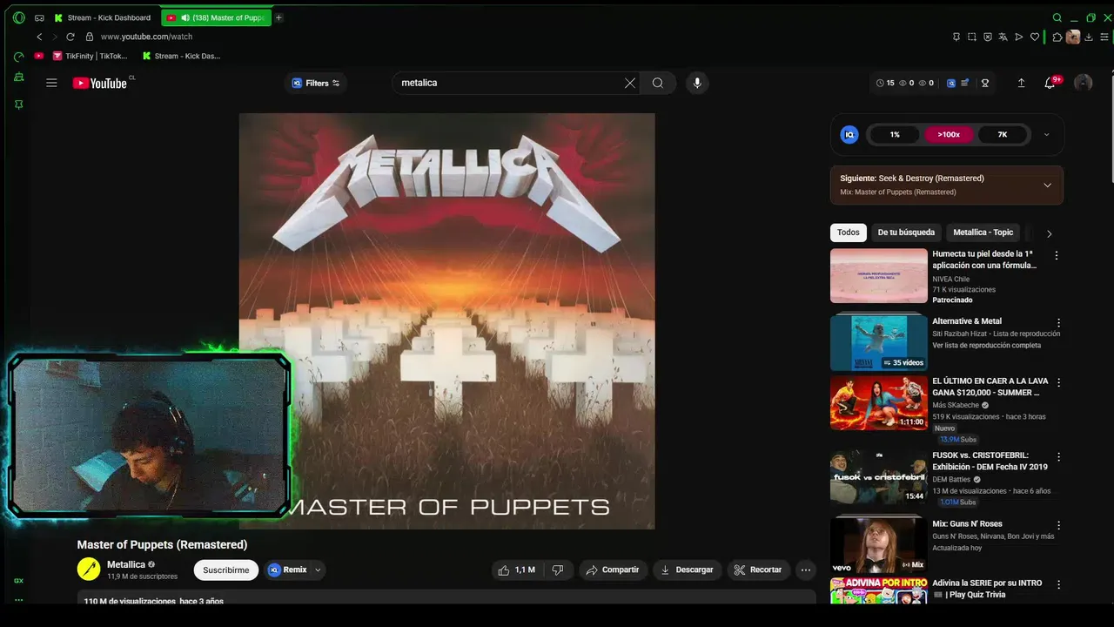Open the YouTube upload arrow icon
The width and height of the screenshot is (1114, 627).
(x=1021, y=83)
